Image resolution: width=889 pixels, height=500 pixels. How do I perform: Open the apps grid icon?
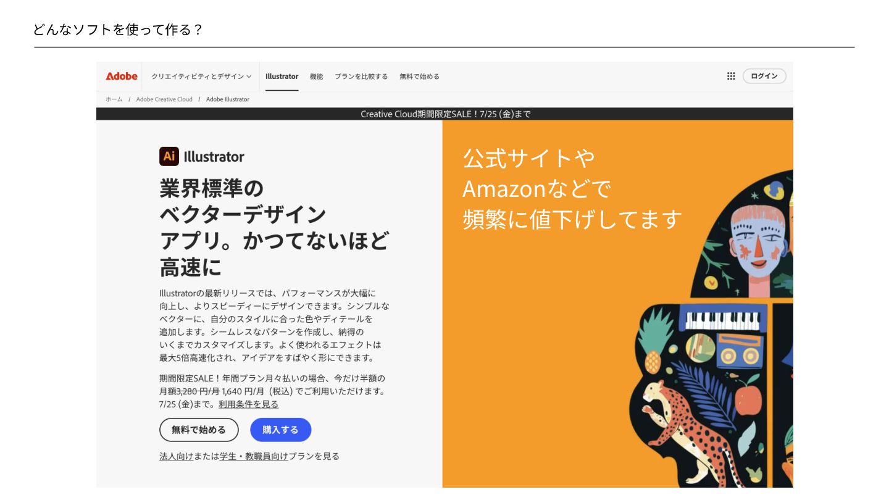pos(731,76)
